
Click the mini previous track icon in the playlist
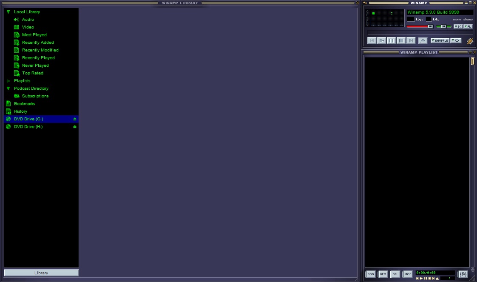(417, 278)
